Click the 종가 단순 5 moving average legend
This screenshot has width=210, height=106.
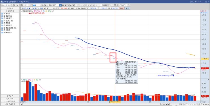[x=38, y=11]
